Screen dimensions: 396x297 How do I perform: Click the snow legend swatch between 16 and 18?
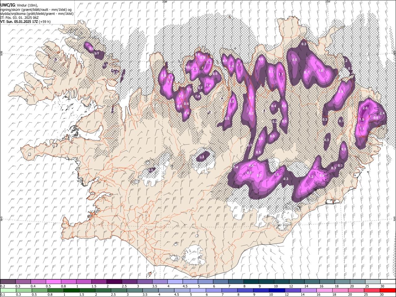tap(327, 282)
